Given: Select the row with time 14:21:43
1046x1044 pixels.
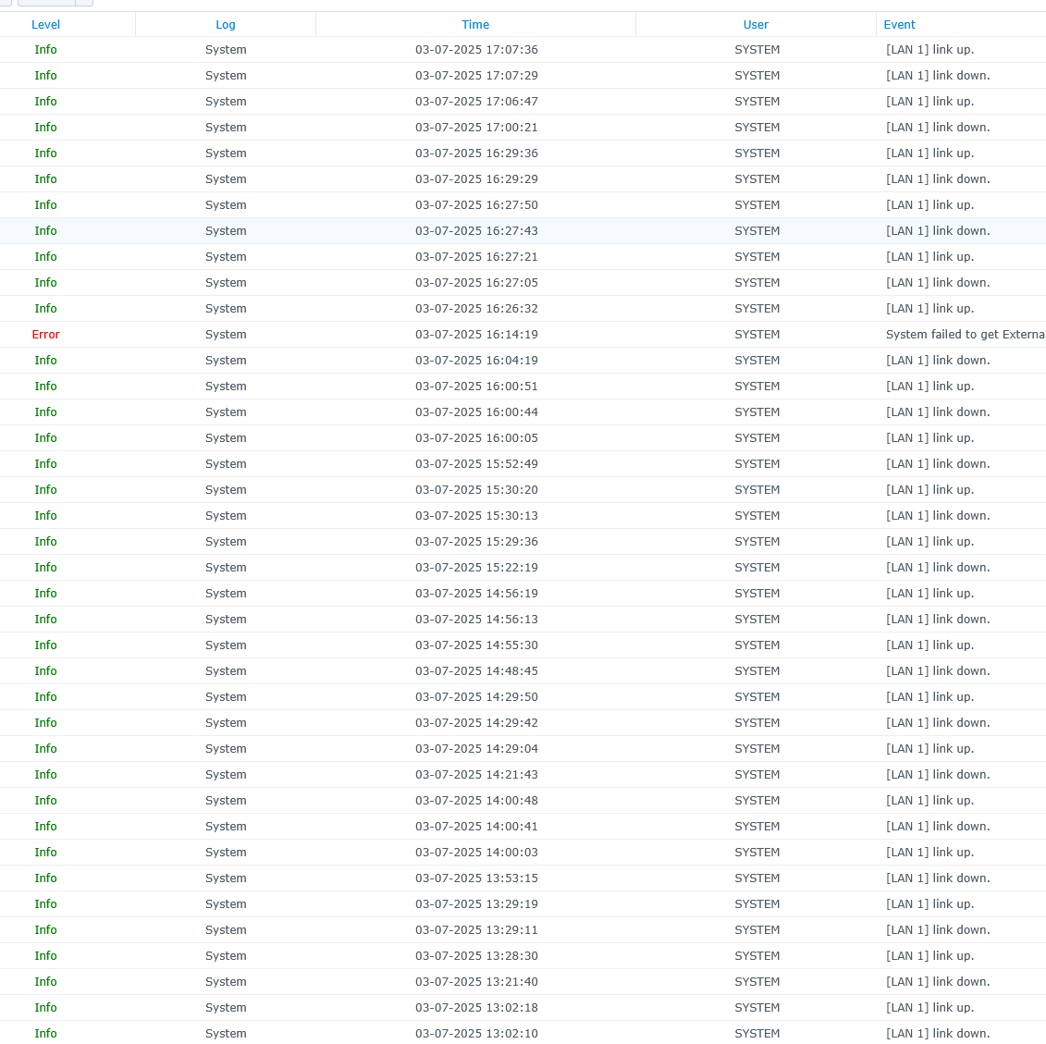Looking at the screenshot, I should tap(476, 775).
